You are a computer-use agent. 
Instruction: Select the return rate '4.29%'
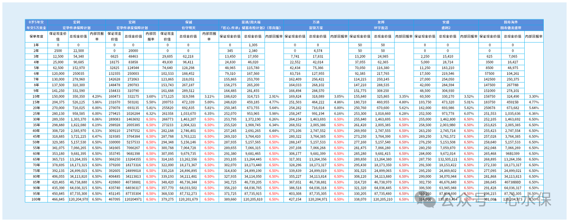coord(97,97)
